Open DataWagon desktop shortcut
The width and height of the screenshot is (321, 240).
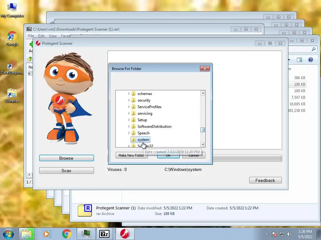[12, 67]
